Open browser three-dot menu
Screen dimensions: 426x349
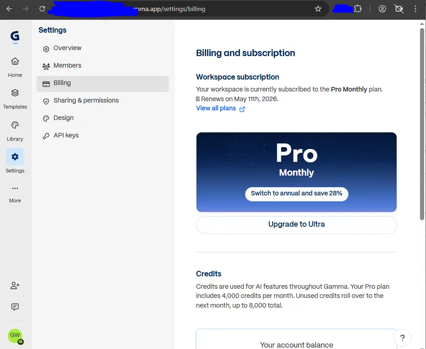415,9
